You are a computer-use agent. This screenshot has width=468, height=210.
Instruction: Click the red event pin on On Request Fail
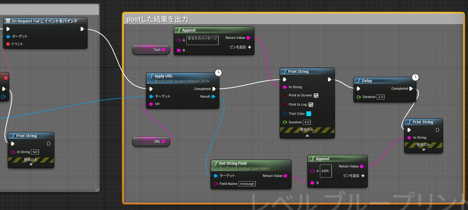(x=8, y=44)
